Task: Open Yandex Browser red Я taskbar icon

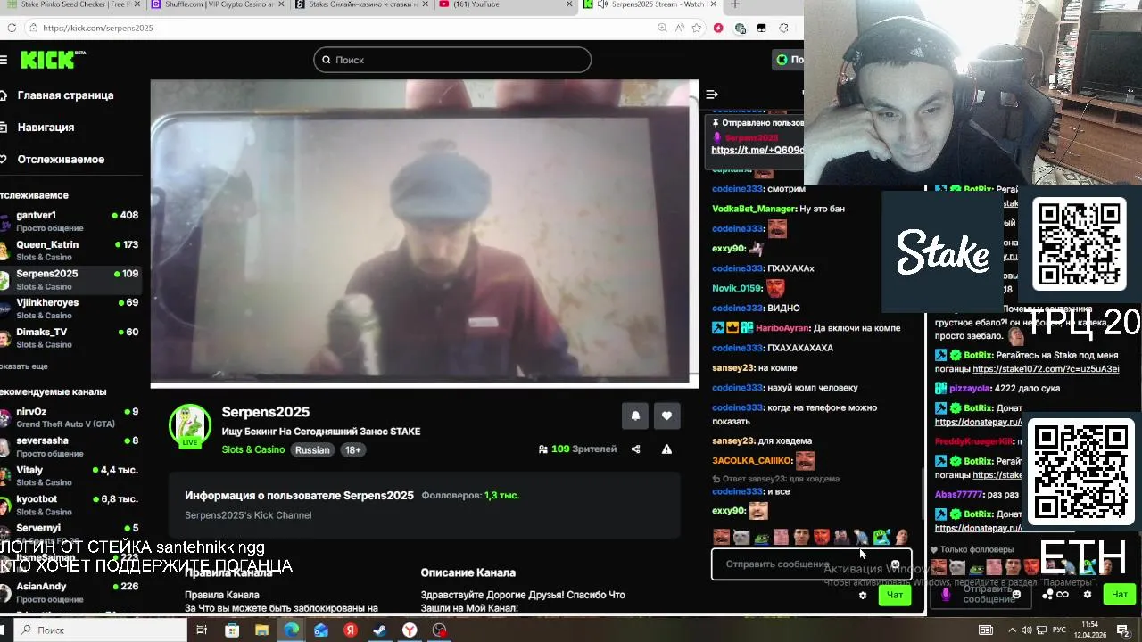Action: coord(351,630)
